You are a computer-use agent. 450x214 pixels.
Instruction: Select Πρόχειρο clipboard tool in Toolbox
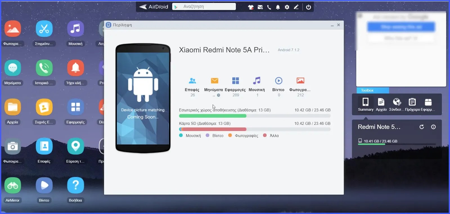click(x=412, y=104)
